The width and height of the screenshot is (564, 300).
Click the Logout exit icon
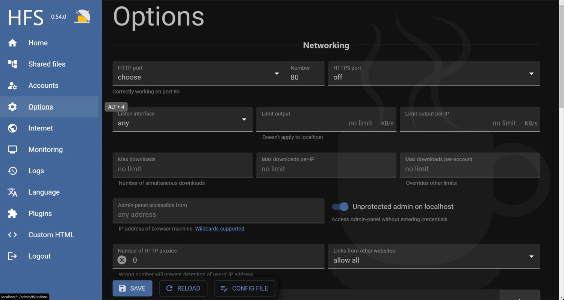click(x=12, y=256)
